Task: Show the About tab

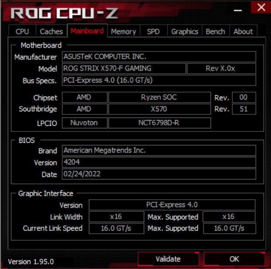Action: coord(243,31)
